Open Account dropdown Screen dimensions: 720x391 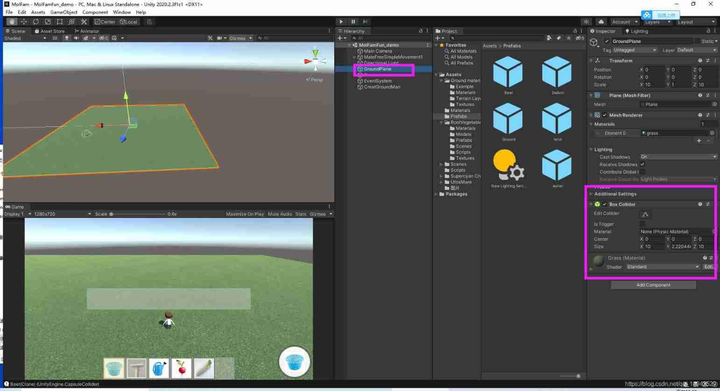point(625,22)
